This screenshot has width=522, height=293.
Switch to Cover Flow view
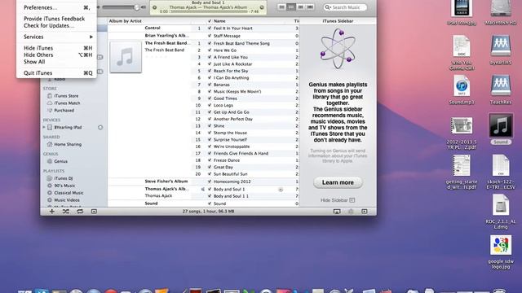310,7
